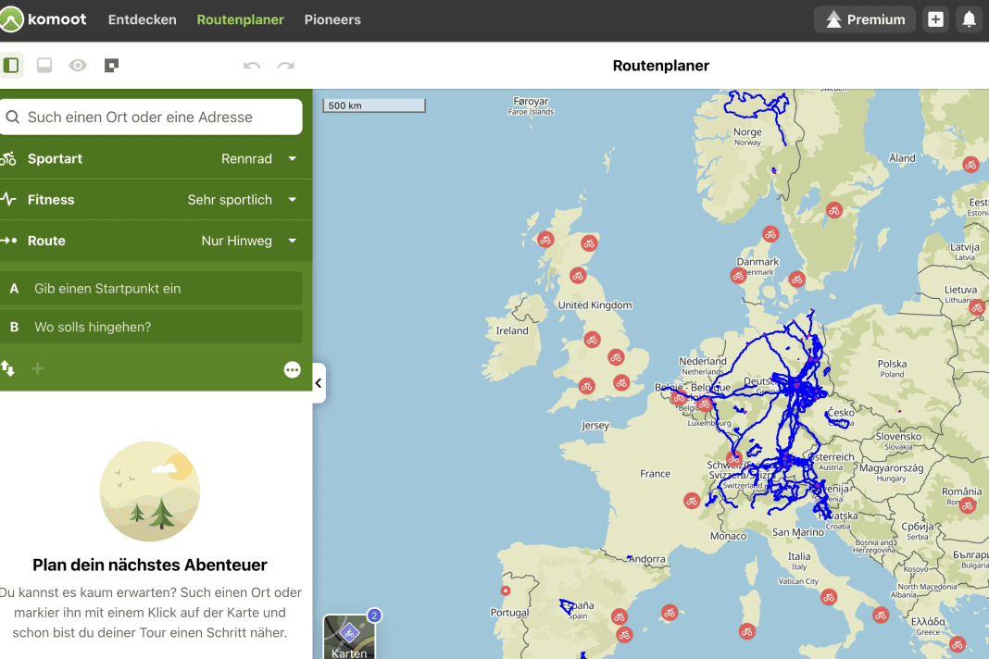Open the notifications bell icon
The height and width of the screenshot is (659, 989).
point(970,19)
